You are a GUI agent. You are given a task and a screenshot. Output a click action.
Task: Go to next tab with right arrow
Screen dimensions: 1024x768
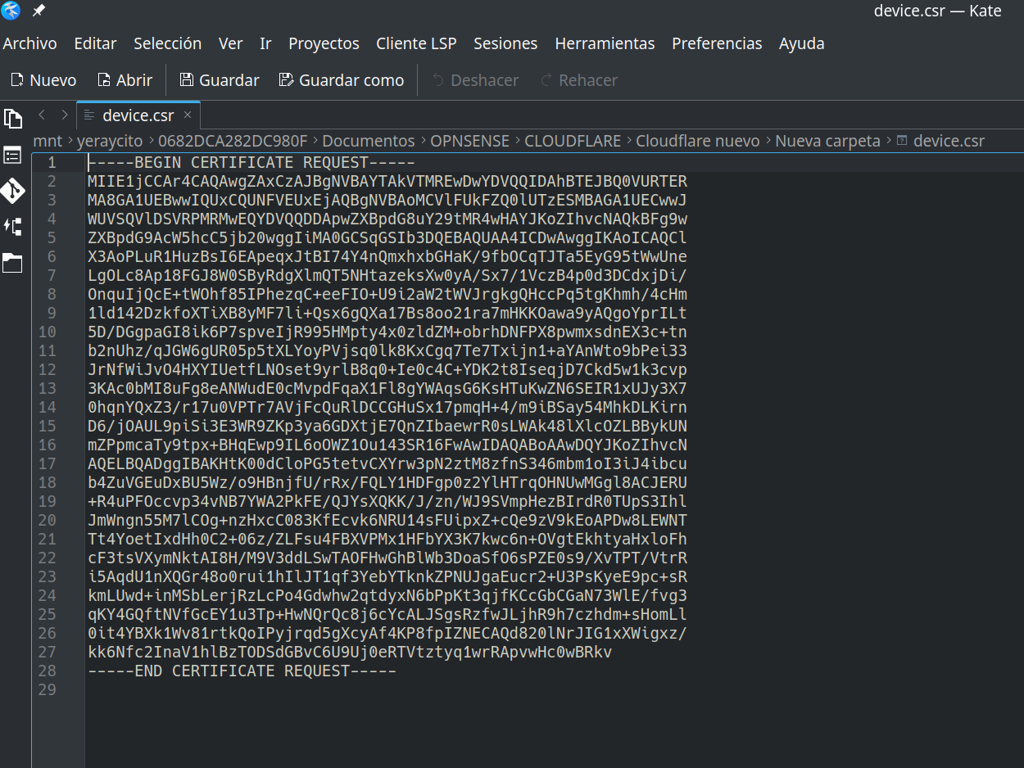(x=64, y=115)
